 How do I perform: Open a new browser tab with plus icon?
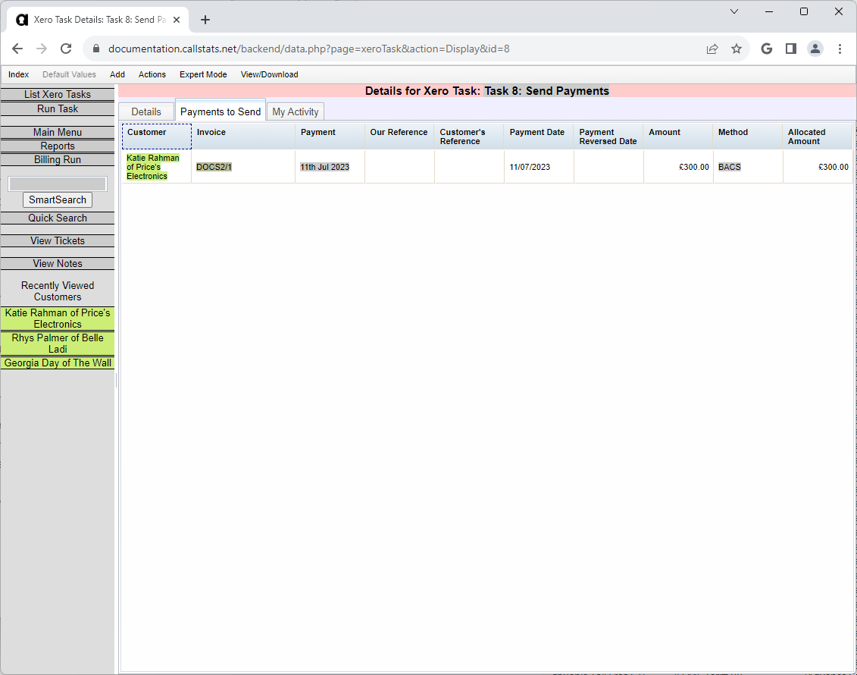click(x=205, y=20)
